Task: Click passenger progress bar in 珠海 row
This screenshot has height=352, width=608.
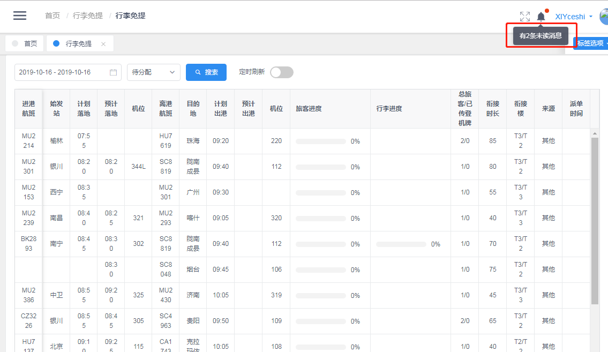Action: point(321,141)
